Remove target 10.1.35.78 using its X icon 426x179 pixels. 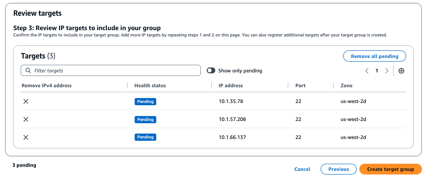[26, 102]
